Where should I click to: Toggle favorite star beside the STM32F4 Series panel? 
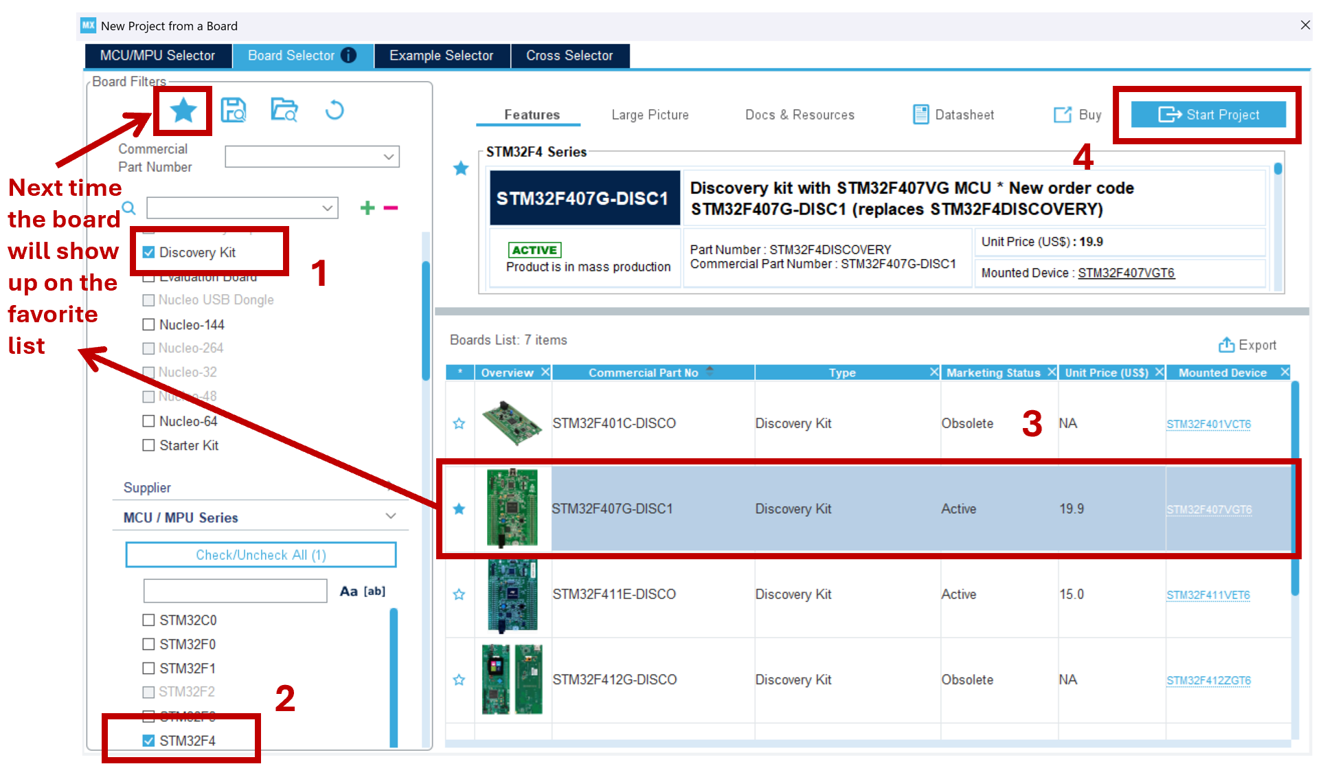click(461, 168)
